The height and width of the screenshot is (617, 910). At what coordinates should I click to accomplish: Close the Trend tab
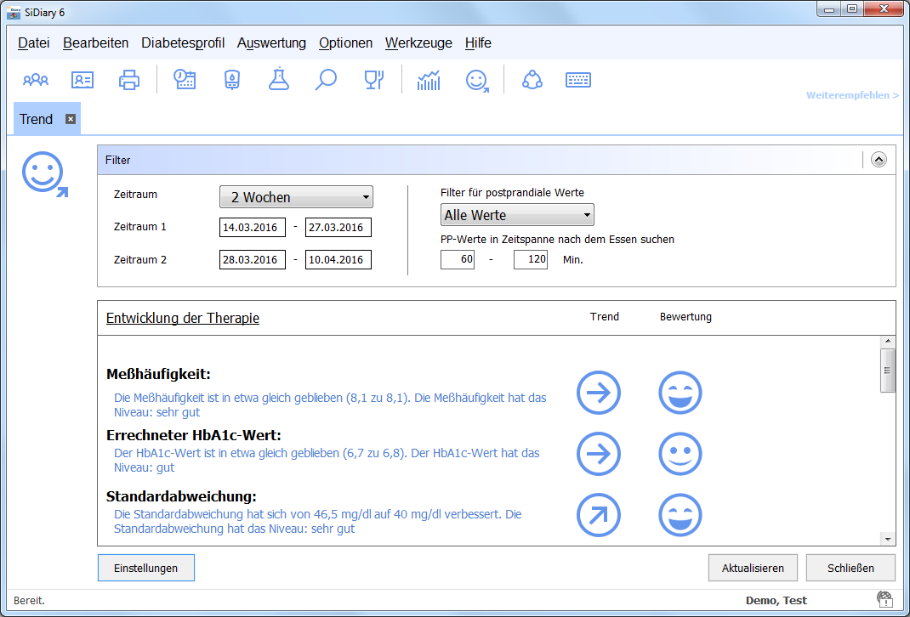(x=71, y=119)
